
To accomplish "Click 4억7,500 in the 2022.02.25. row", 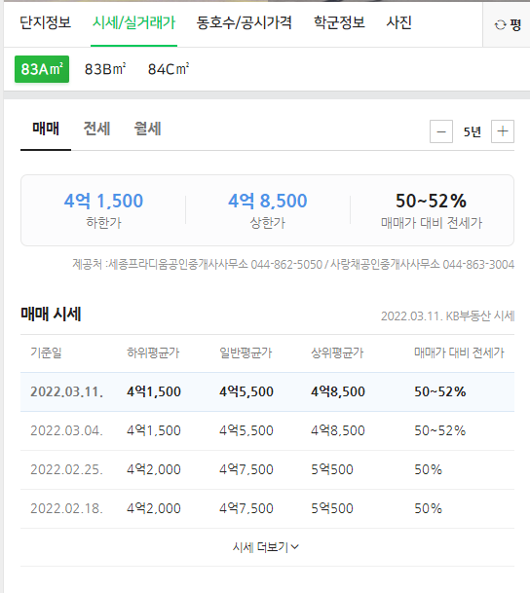I will pos(246,469).
